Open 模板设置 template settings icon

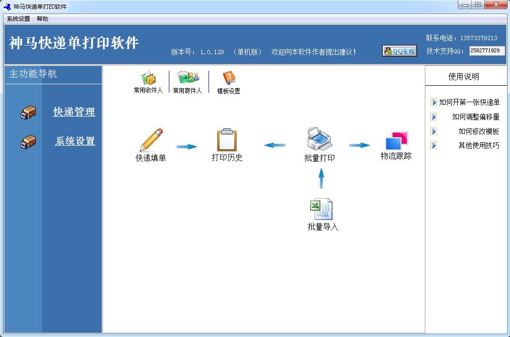pos(228,78)
